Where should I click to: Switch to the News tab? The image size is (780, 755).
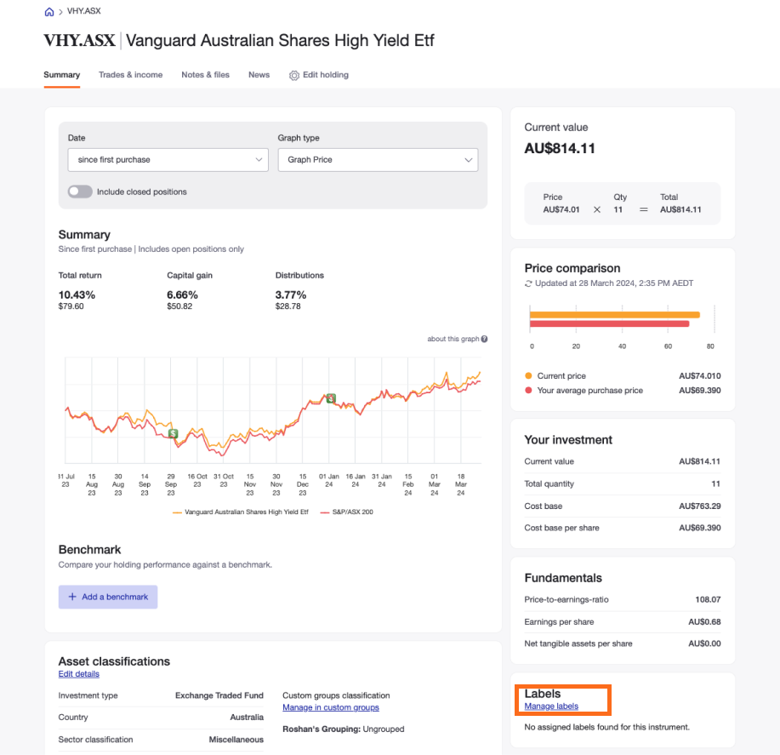[x=259, y=75]
